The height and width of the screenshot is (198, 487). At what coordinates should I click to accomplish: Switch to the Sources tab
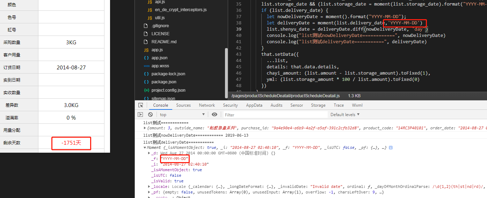tap(183, 105)
